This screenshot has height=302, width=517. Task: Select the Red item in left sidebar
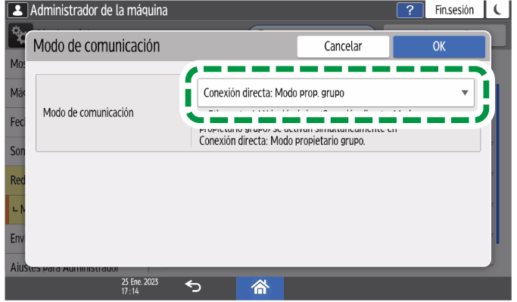[x=15, y=181]
